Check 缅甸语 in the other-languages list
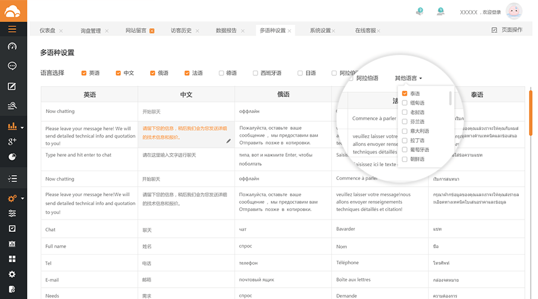The image size is (538, 299). coord(405,103)
